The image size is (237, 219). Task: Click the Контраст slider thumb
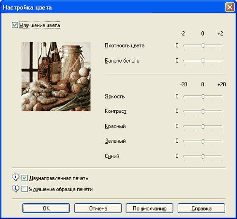coord(203,111)
